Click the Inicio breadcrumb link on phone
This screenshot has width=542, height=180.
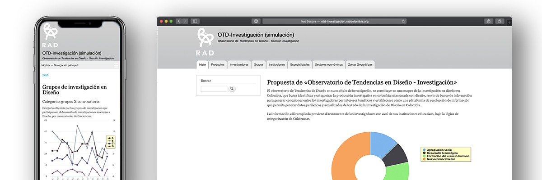tap(45, 75)
